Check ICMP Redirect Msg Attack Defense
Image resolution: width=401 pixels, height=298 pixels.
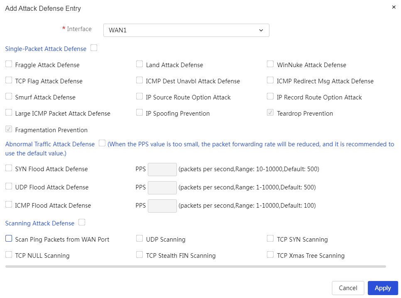pyautogui.click(x=270, y=80)
